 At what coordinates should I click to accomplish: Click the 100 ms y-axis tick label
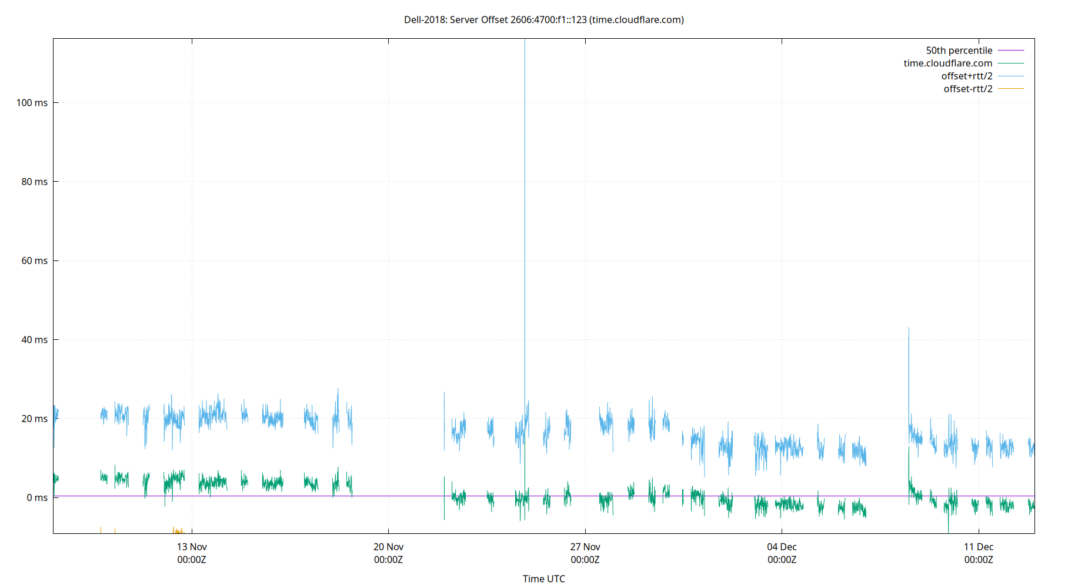(32, 102)
